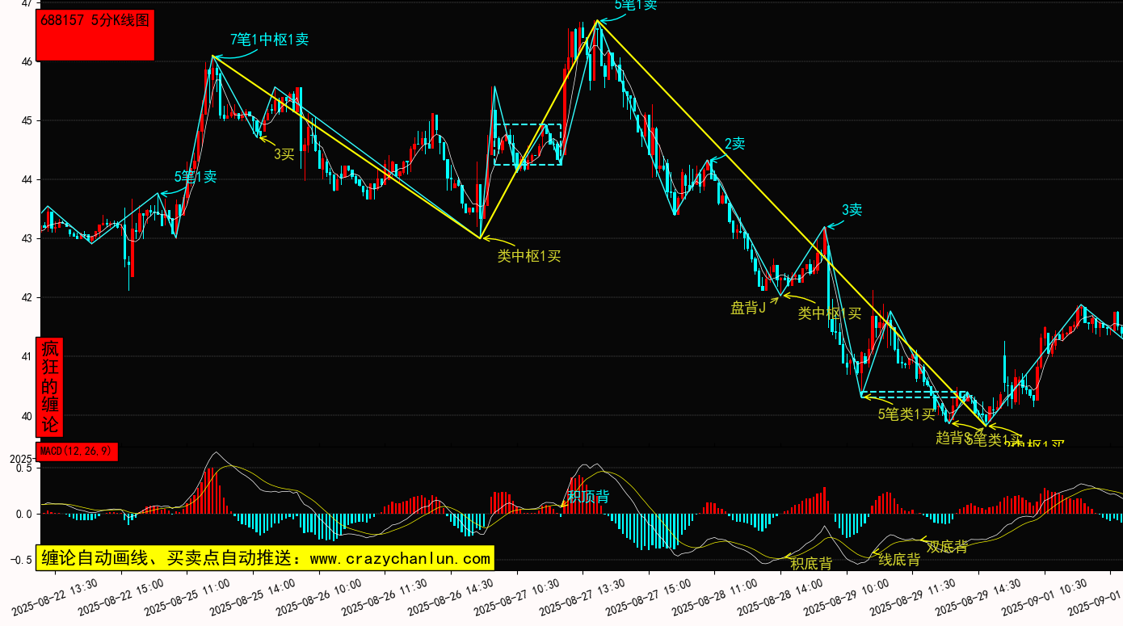Click the 双底背 MACD label

tap(947, 547)
